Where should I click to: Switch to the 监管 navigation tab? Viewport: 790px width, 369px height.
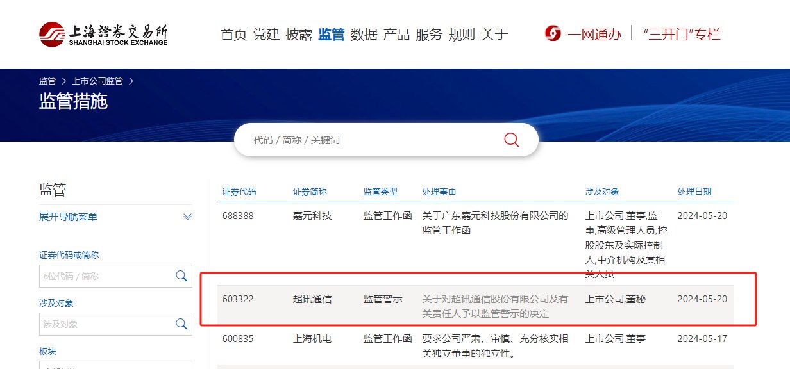332,35
